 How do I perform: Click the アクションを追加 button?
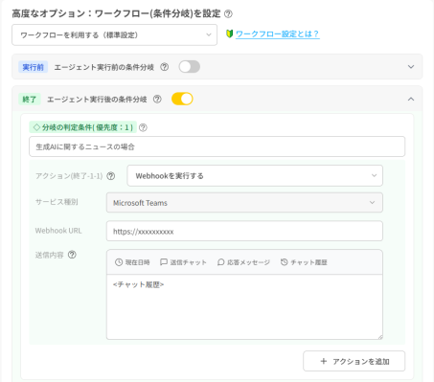354,361
